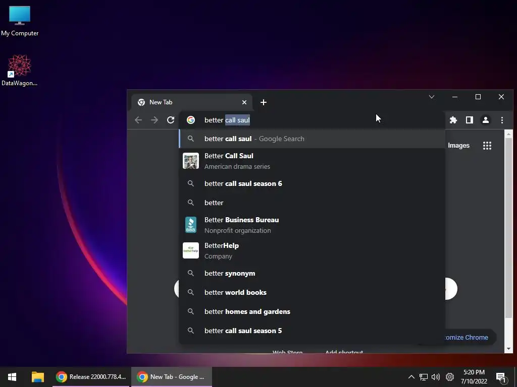Select the 'better call saul - Google Search' suggestion
Viewport: 517px width, 387px height.
tap(312, 139)
